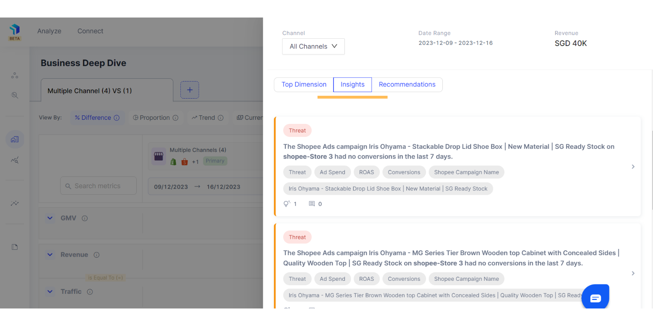This screenshot has width=653, height=326.
Task: Open the three-dots cluster sidebar icon
Action: 15,75
